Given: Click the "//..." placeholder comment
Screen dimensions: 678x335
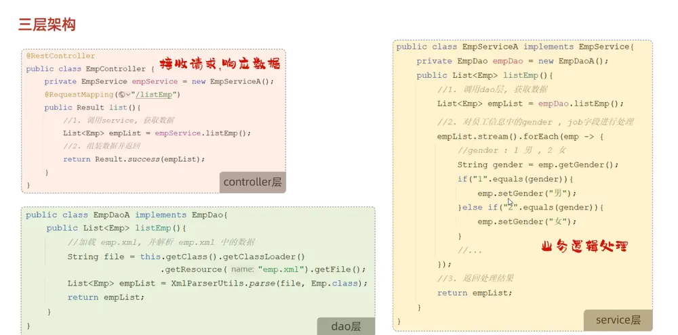Looking at the screenshot, I should click(470, 250).
